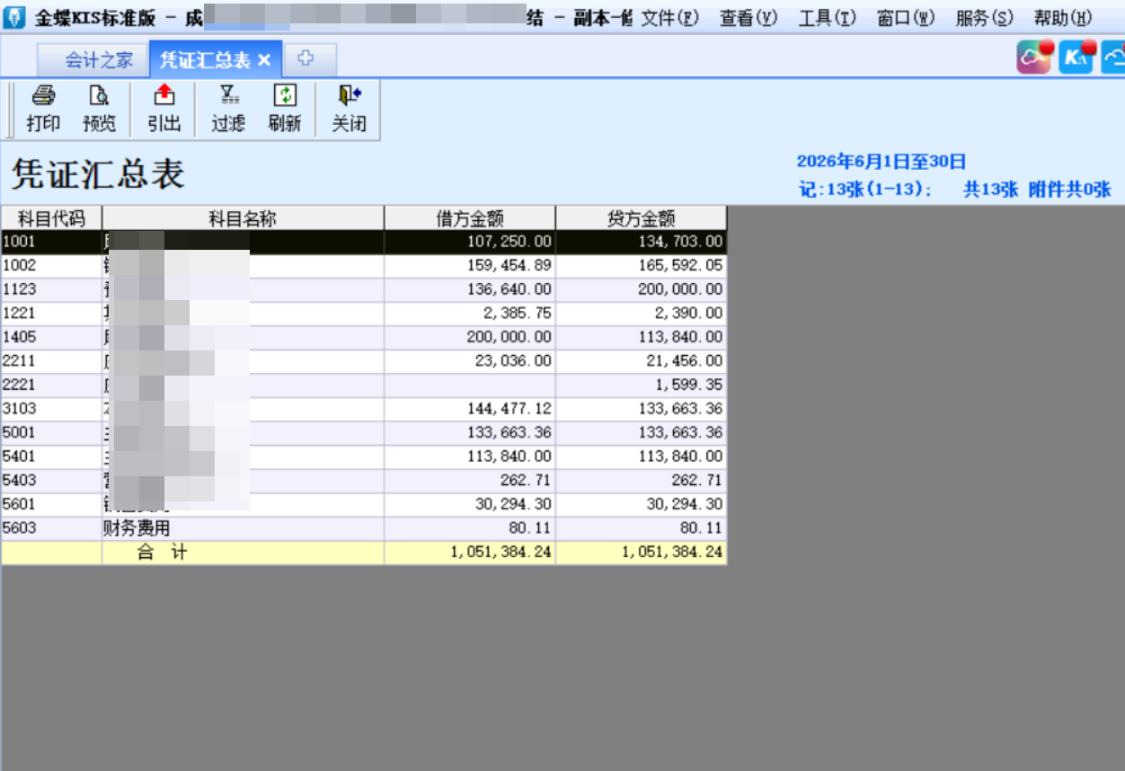Select account code 2221 cell
Viewport: 1125px width, 771px height.
pos(51,385)
